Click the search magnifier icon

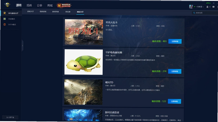coord(194,13)
